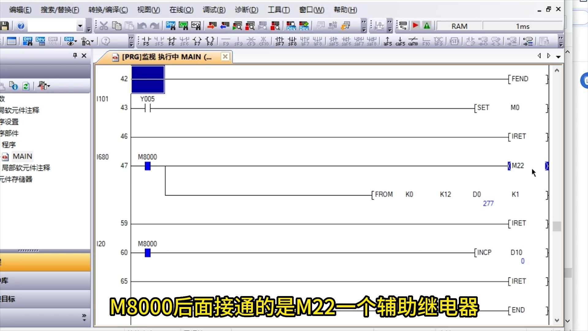The image size is (588, 331).
Task: Insert application instruction with F8 icon
Action: point(210,41)
